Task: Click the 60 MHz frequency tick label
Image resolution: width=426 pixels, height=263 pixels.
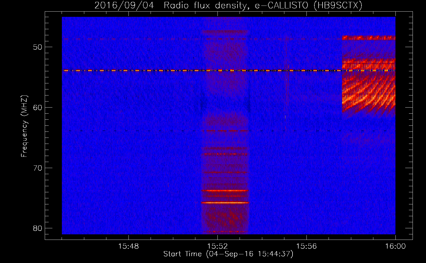Action: tap(38, 108)
